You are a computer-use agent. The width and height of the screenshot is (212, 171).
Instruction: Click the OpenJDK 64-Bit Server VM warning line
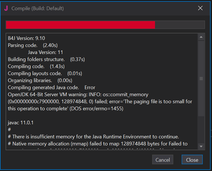(x=78, y=94)
